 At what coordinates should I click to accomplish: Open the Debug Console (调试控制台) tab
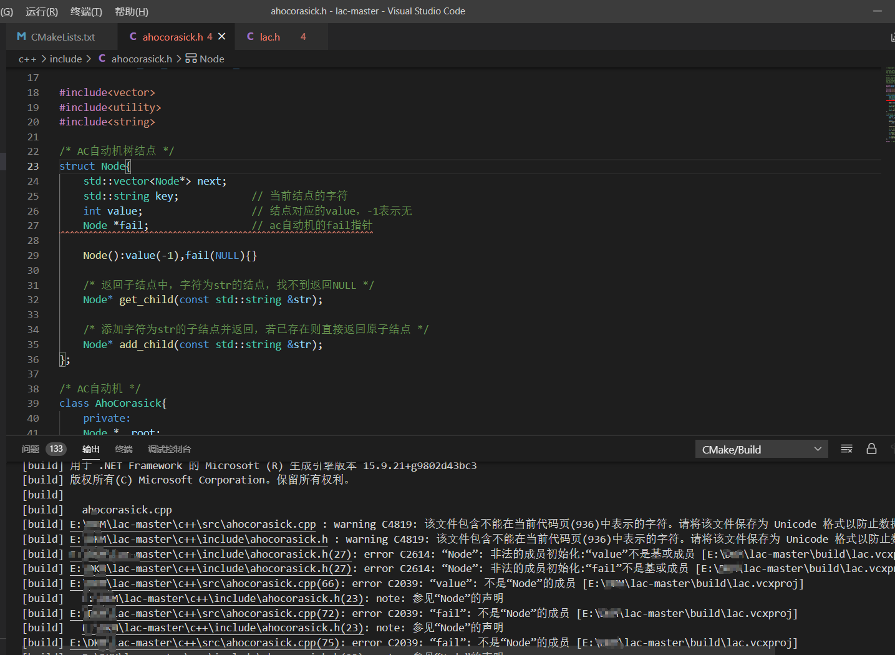point(169,449)
